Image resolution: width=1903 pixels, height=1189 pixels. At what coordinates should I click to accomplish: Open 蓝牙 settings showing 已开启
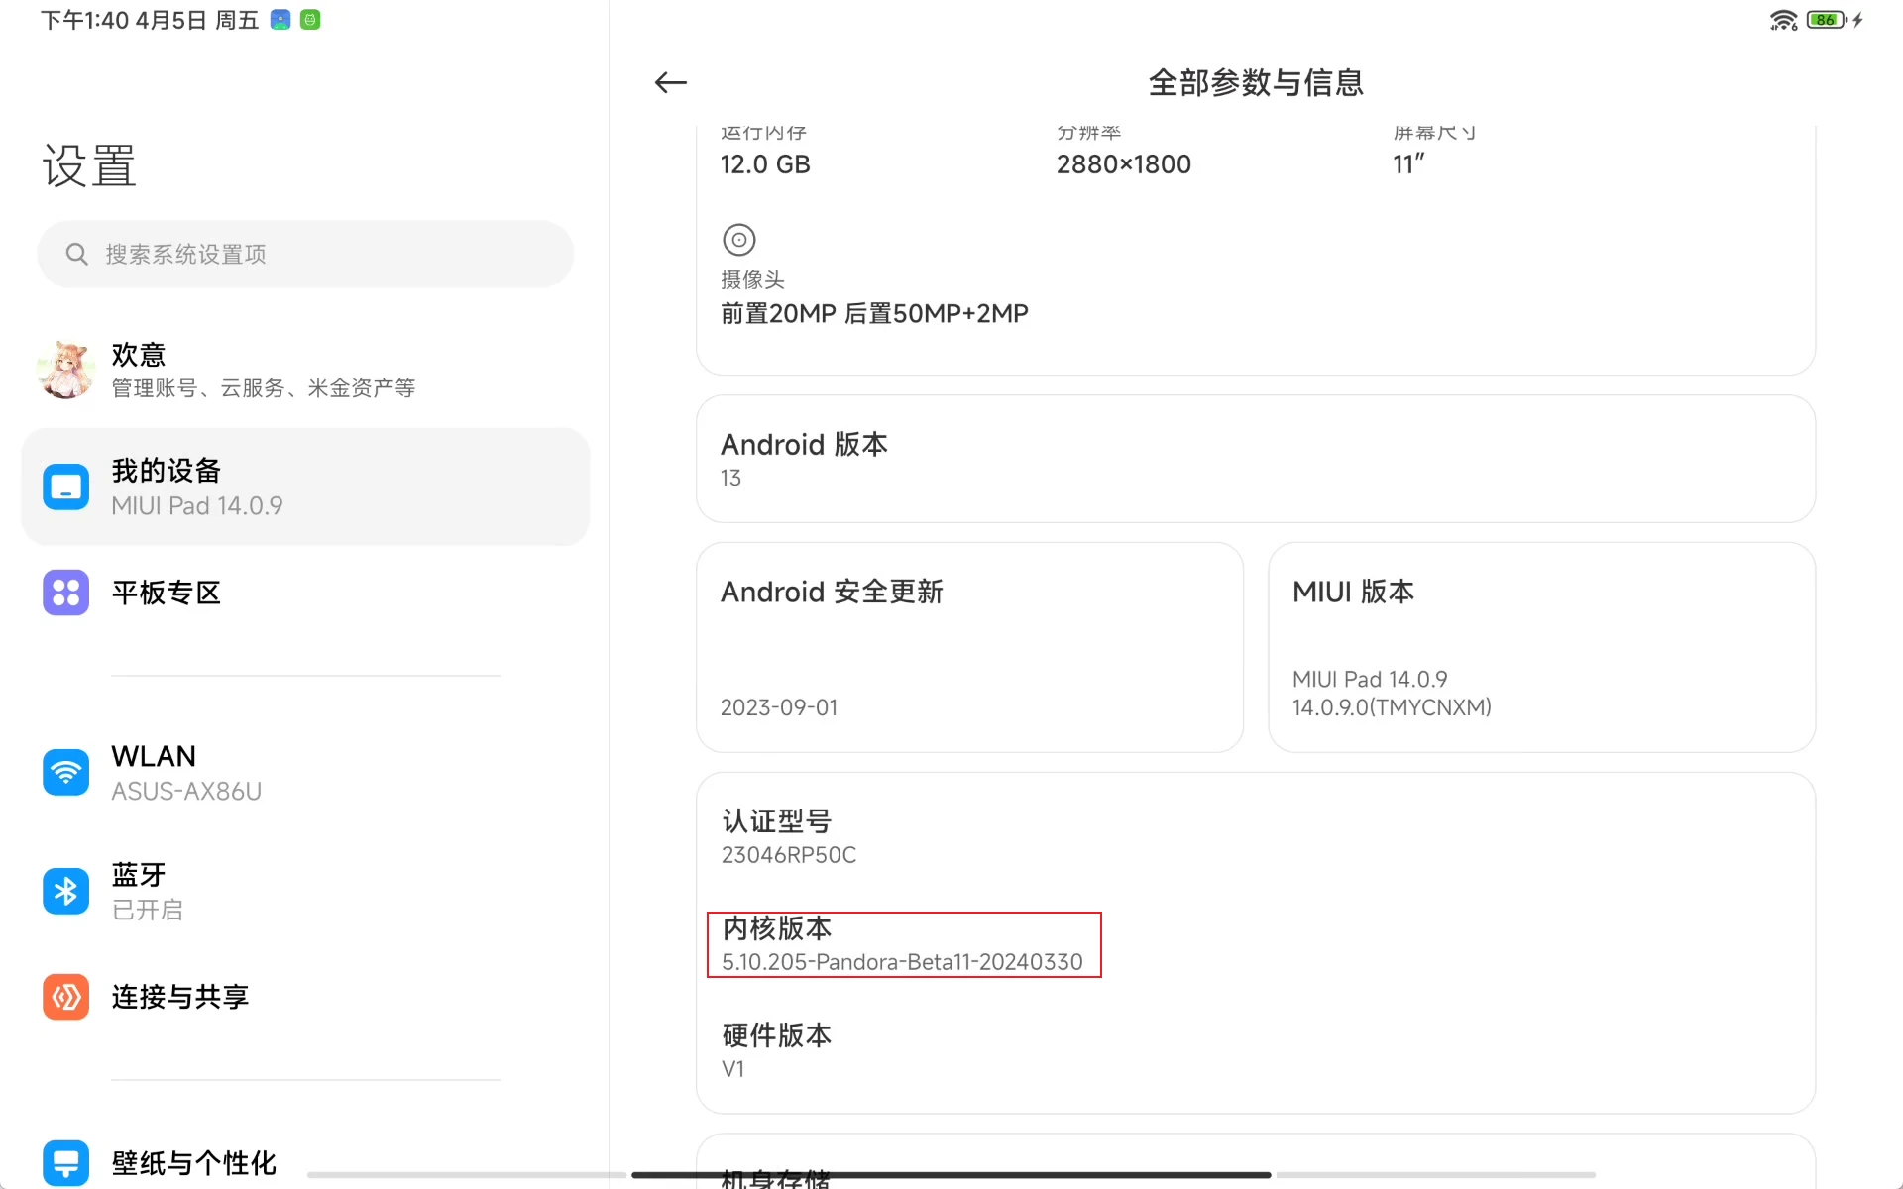(147, 891)
